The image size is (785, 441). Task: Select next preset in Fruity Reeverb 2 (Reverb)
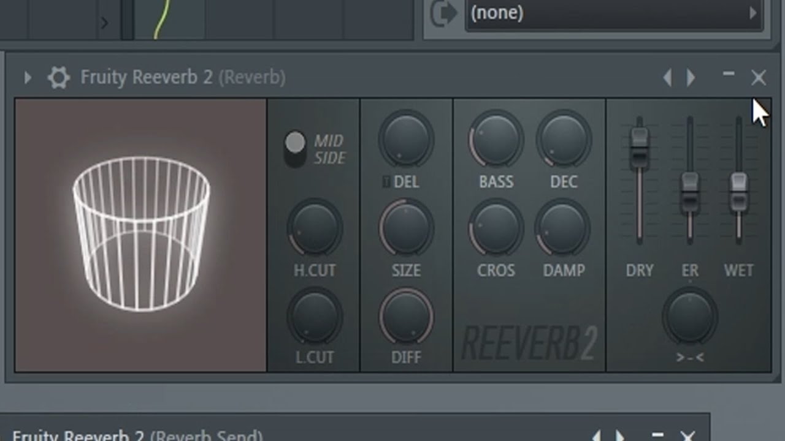tap(691, 78)
